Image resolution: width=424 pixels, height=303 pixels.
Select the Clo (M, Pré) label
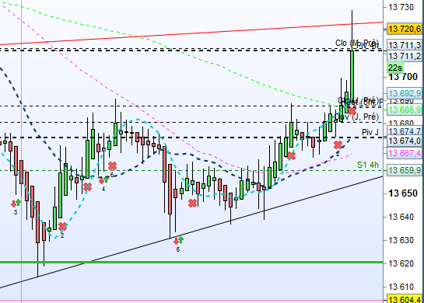357,43
